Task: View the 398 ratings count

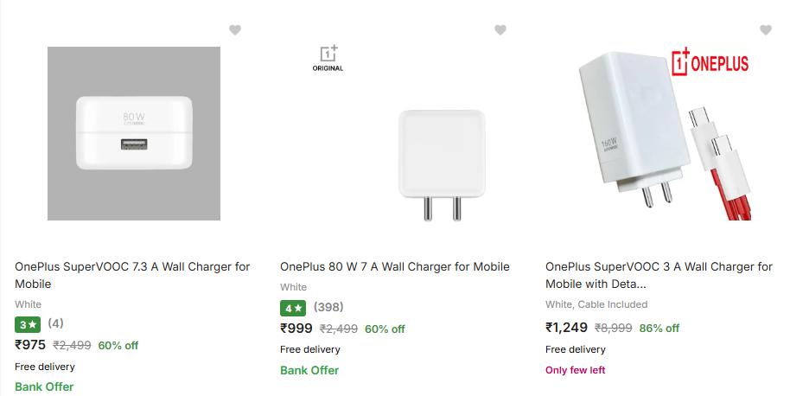Action: tap(328, 307)
